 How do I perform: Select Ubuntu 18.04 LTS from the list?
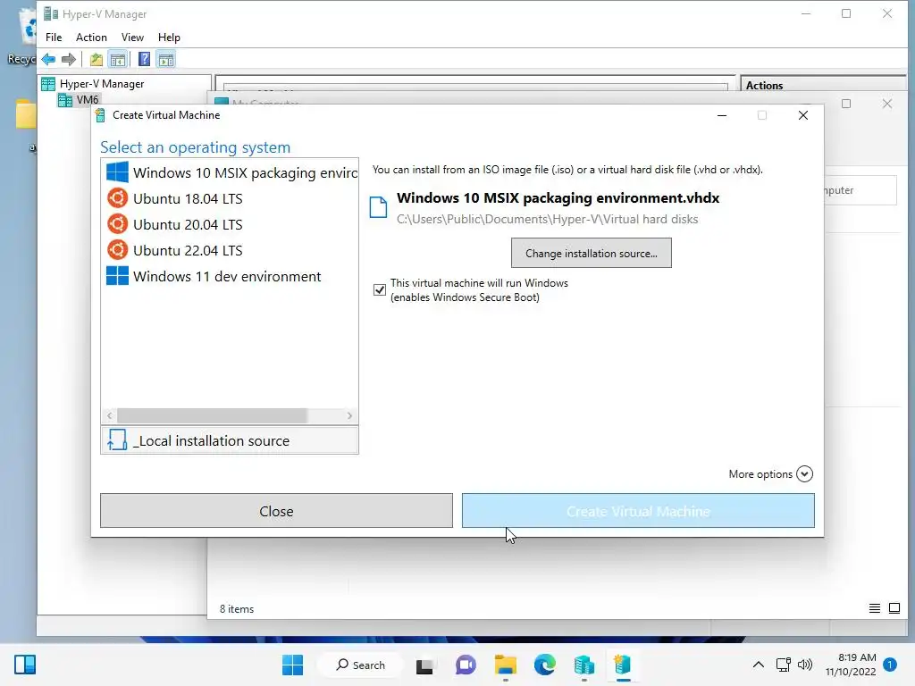pyautogui.click(x=230, y=198)
